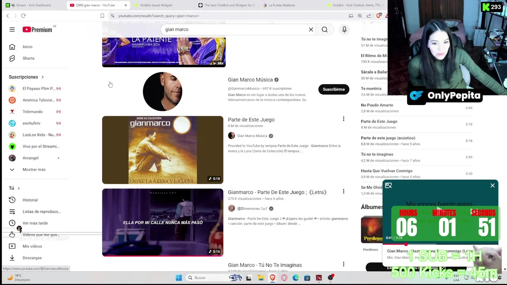Open the YouTube hamburger guide menu
The image size is (507, 285).
[x=12, y=30]
